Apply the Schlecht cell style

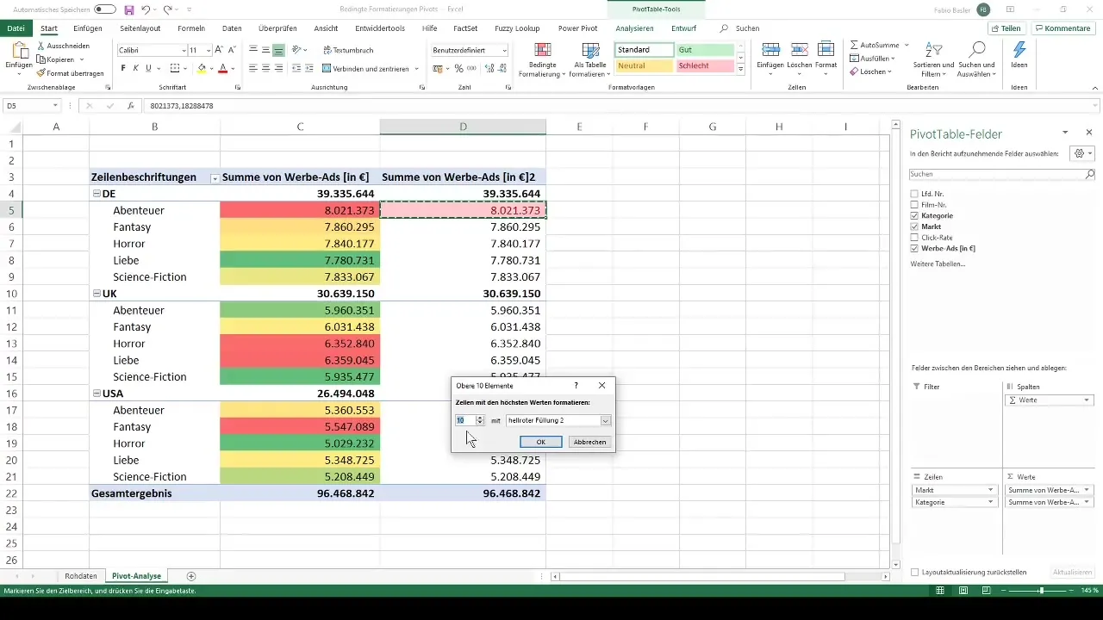pyautogui.click(x=706, y=65)
